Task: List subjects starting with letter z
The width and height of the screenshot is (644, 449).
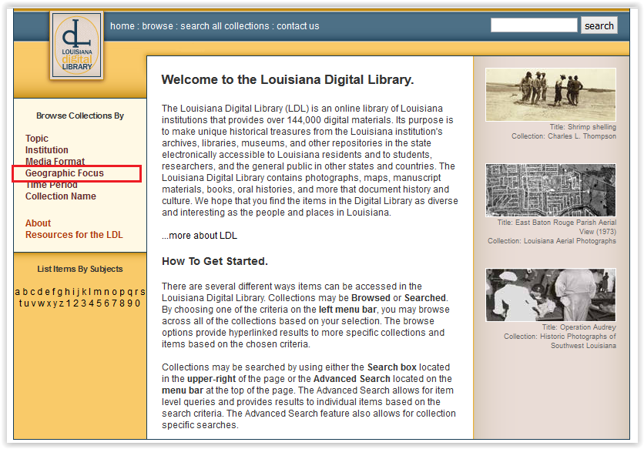Action: click(62, 303)
